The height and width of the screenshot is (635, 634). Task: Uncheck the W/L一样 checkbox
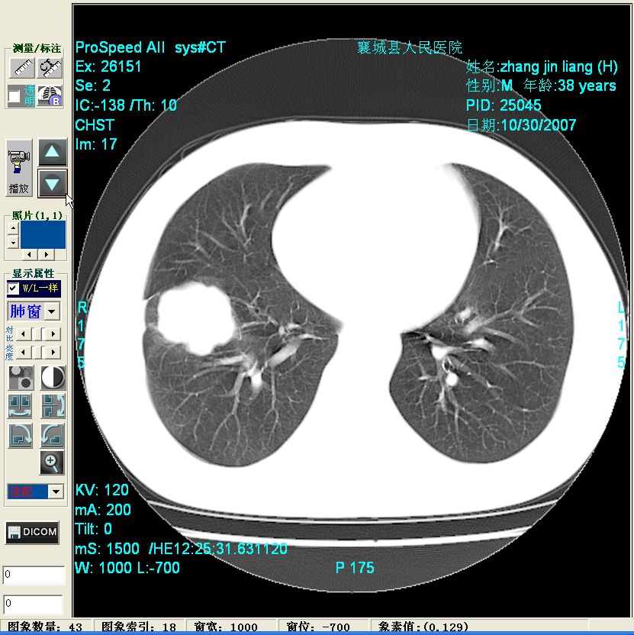tap(14, 288)
